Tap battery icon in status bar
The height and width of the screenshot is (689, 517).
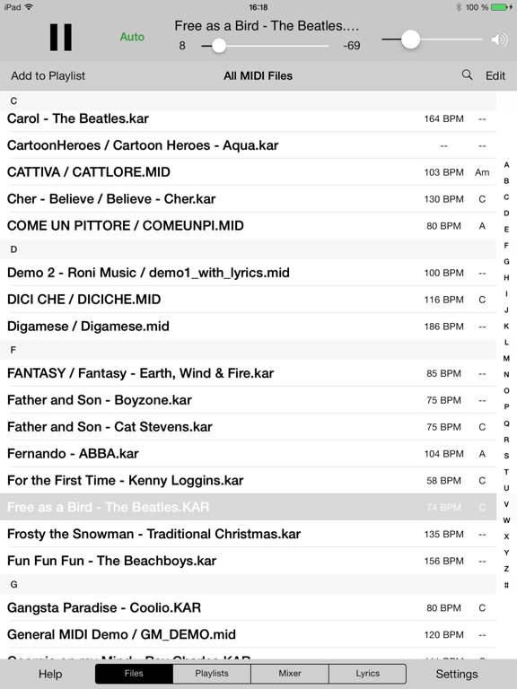click(x=499, y=7)
